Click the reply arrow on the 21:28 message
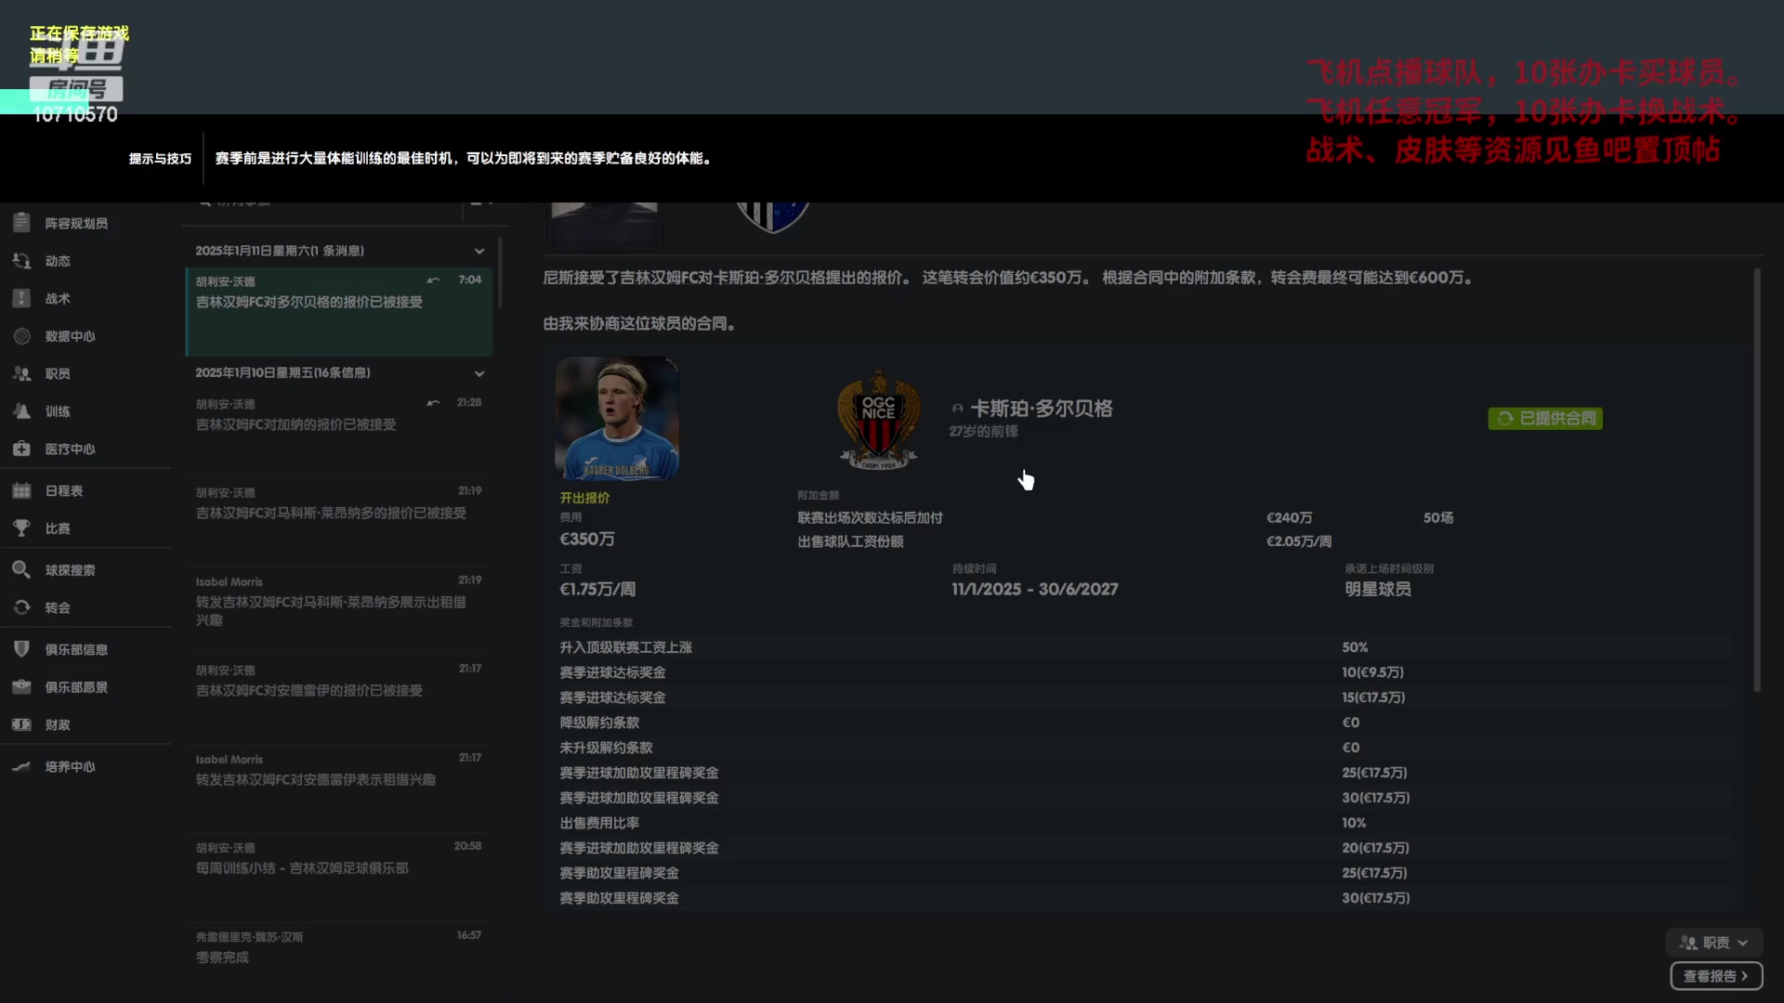The height and width of the screenshot is (1003, 1784). [x=433, y=402]
